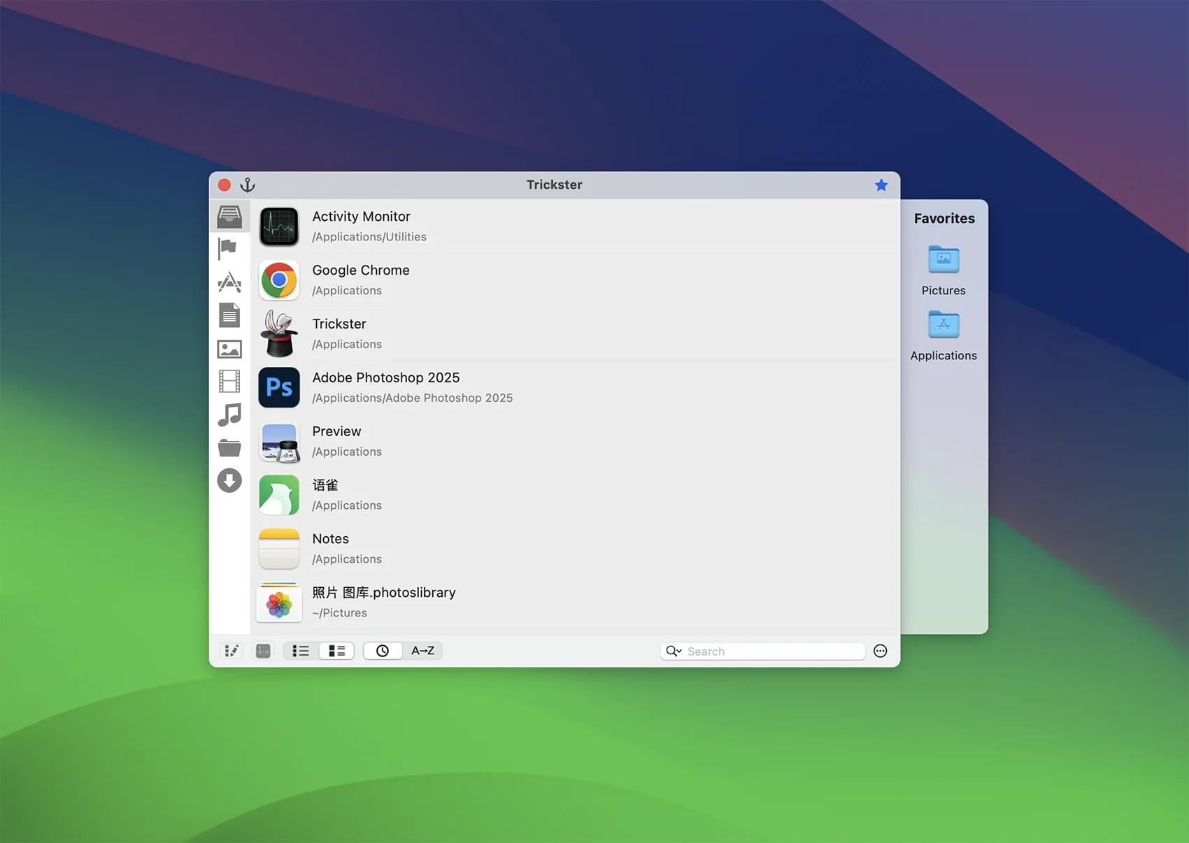Sort files by recent time
Viewport: 1189px width, 843px height.
[x=383, y=651]
